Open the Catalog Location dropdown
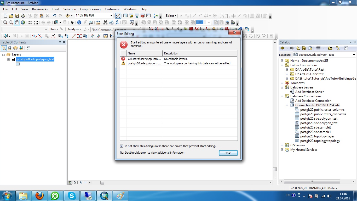The image size is (357, 201). pos(354,55)
